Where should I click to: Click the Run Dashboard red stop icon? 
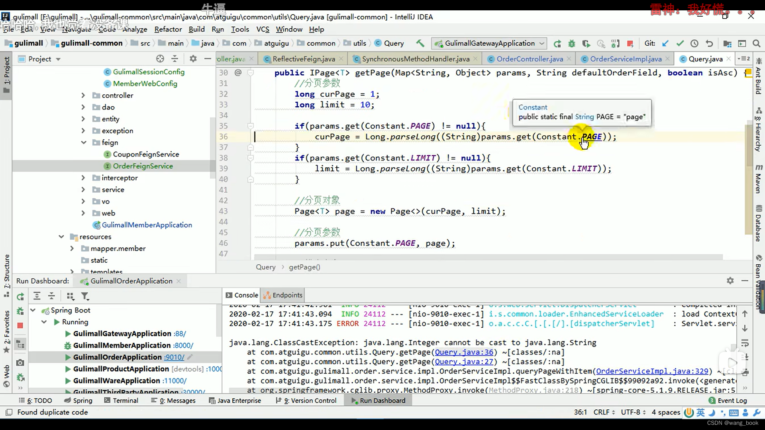coord(20,326)
